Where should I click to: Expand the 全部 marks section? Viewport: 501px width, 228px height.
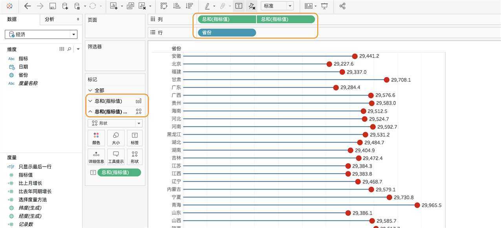point(90,90)
